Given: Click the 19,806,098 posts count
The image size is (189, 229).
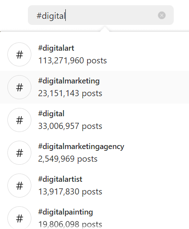Looking at the screenshot, I should click(70, 224).
